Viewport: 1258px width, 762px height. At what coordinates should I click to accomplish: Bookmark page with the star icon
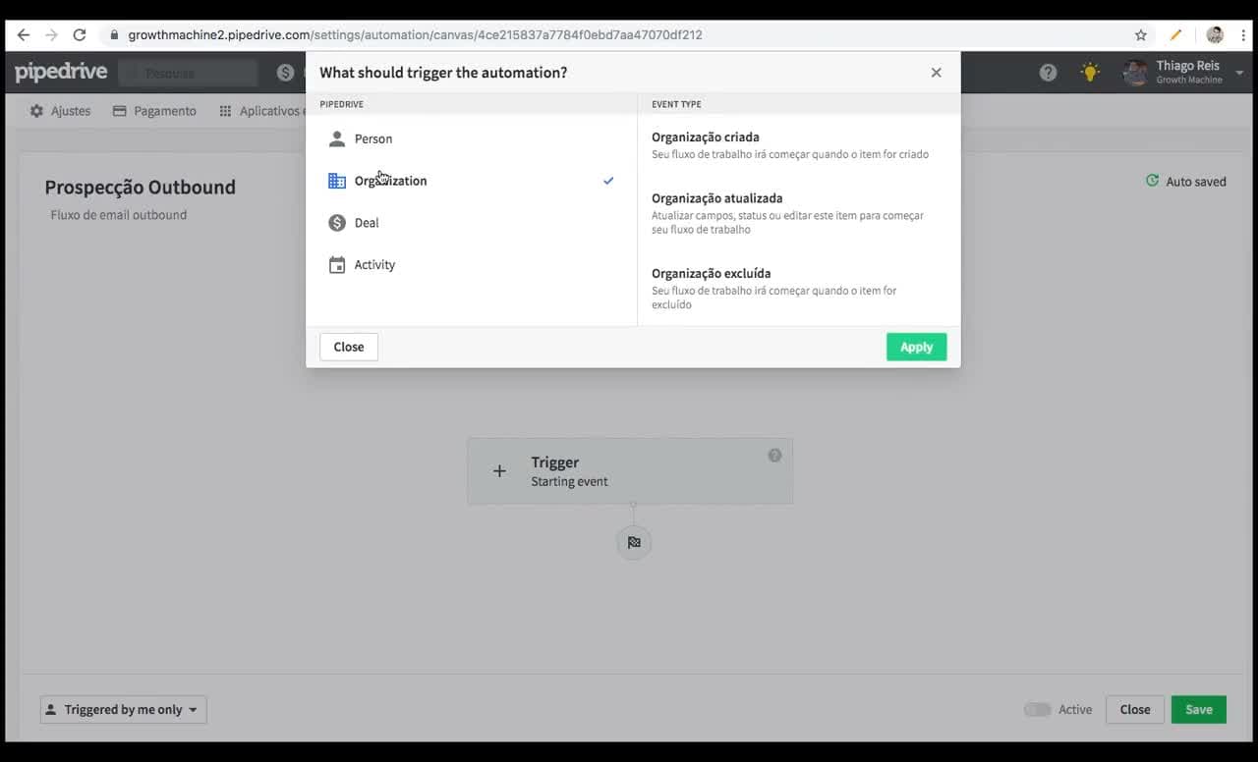[1141, 35]
